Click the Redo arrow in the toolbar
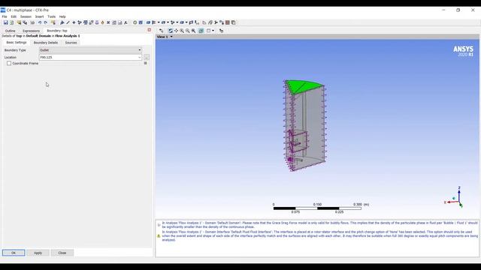Screen dimensions: 481x270 tap(45, 22)
